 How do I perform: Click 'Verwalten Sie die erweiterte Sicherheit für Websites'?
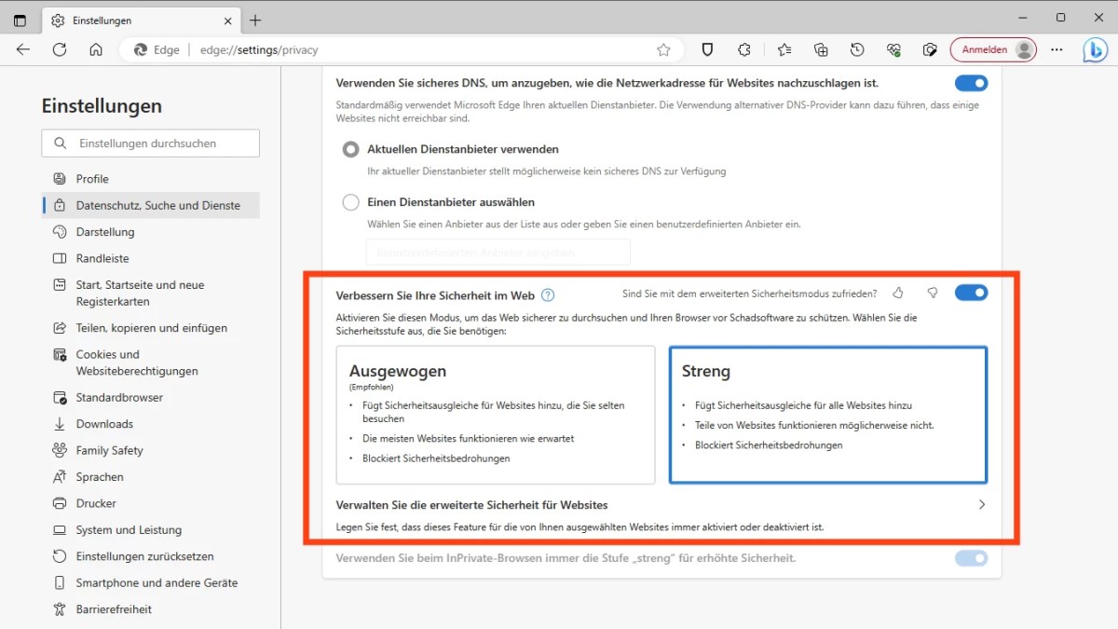[x=471, y=505]
